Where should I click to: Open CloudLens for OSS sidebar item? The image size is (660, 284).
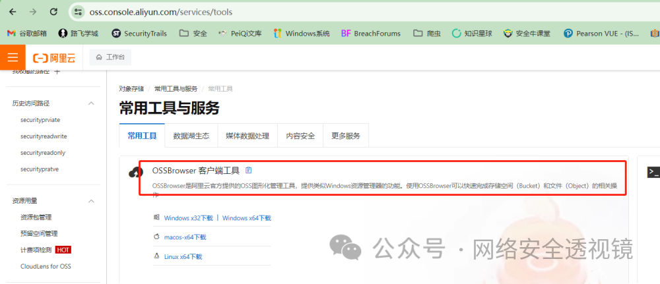pyautogui.click(x=46, y=266)
